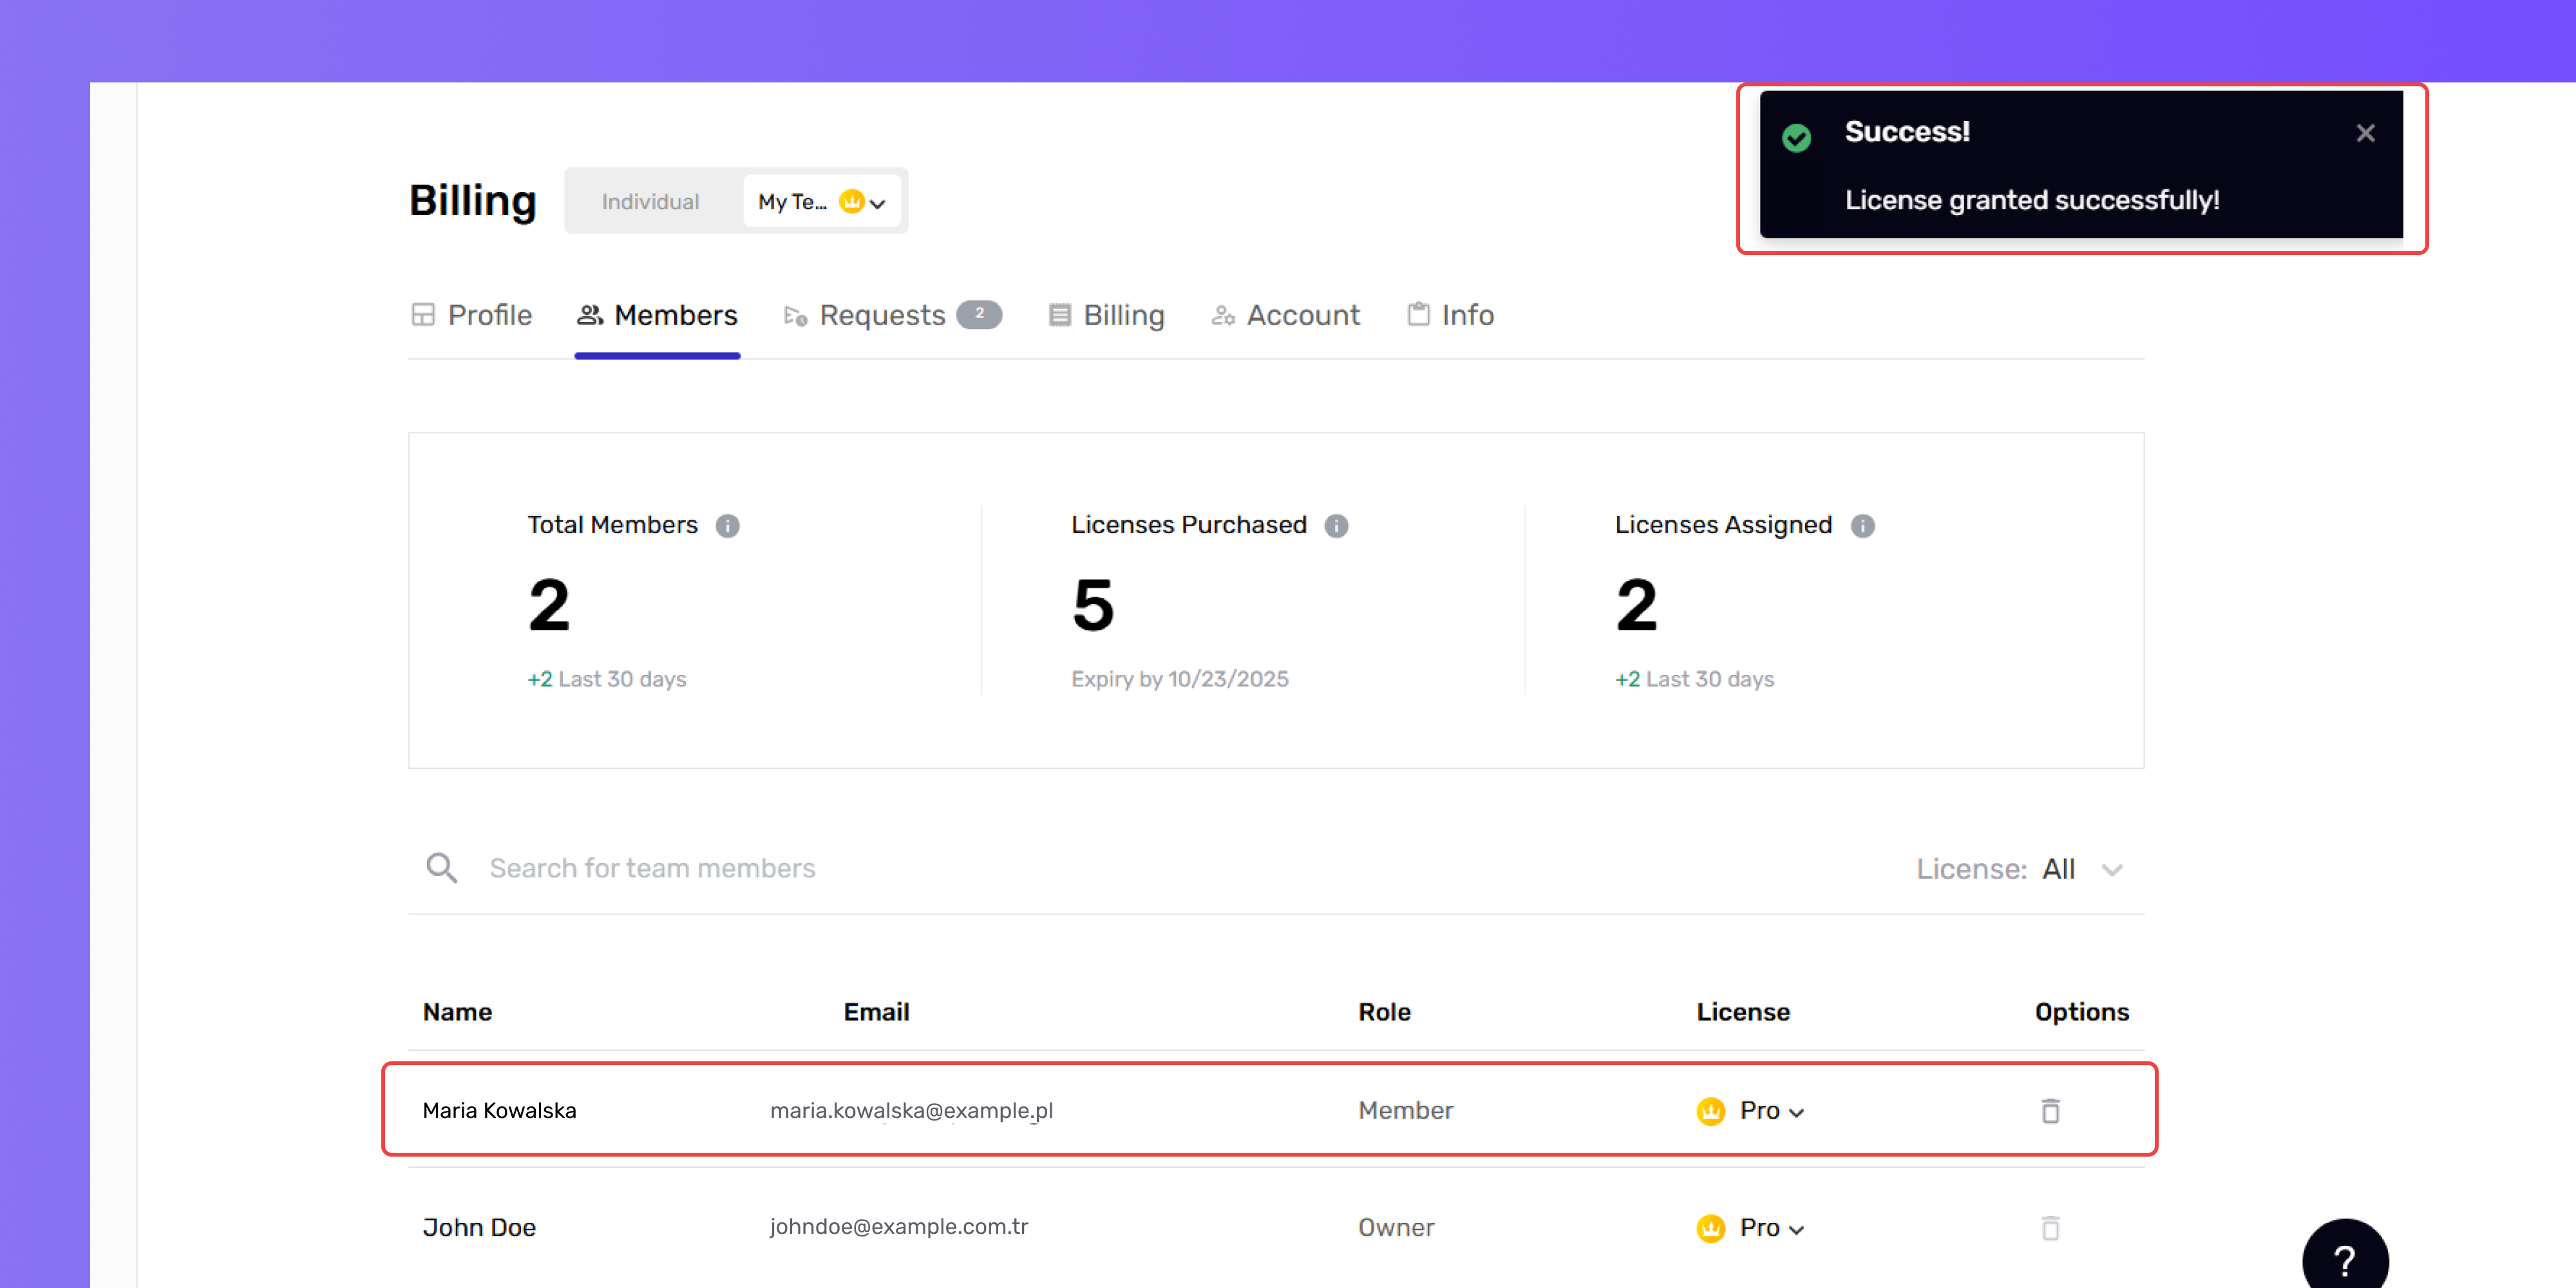
Task: Show info tooltip for Licenses Purchased
Action: [1336, 526]
